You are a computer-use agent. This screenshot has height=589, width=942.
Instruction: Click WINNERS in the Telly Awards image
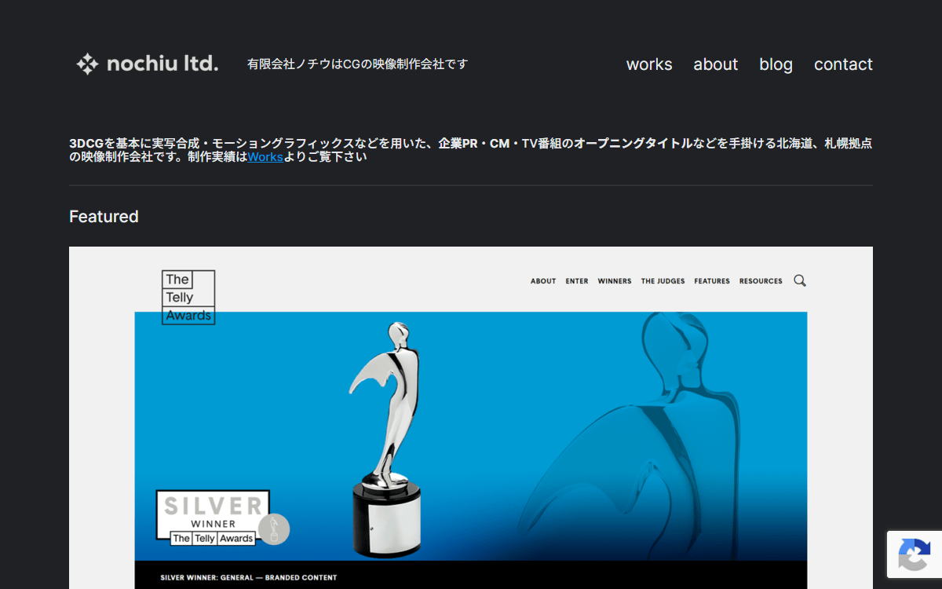[615, 281]
